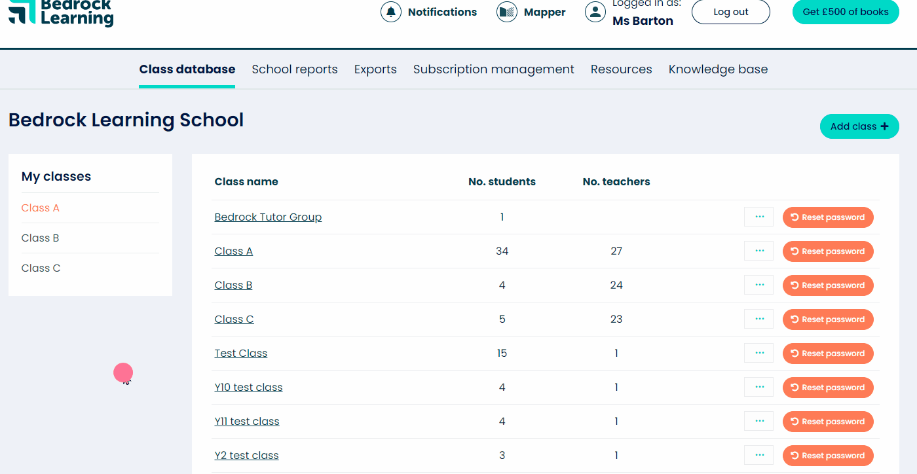Image resolution: width=917 pixels, height=474 pixels.
Task: Open the Class A class link
Action: point(233,251)
